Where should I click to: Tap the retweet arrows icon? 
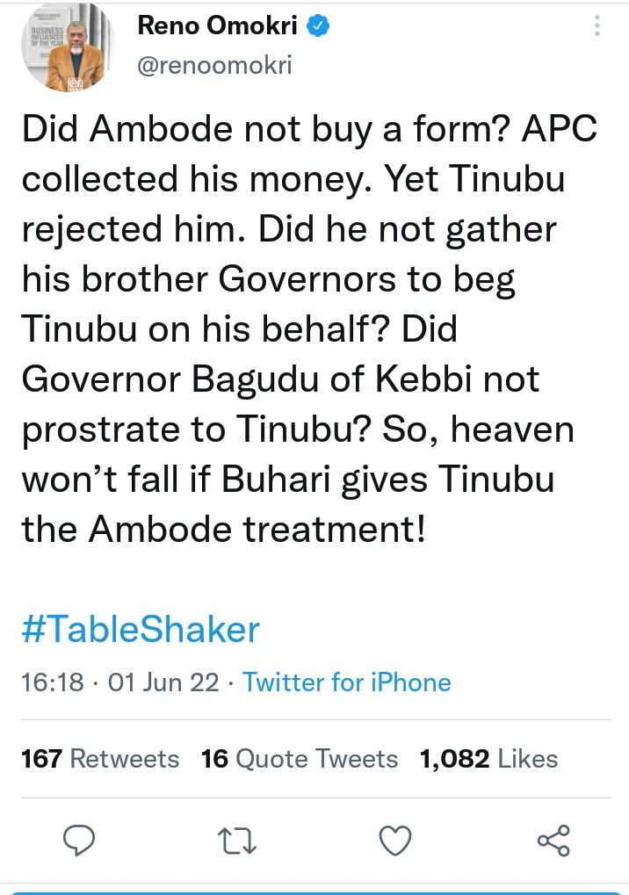(236, 841)
